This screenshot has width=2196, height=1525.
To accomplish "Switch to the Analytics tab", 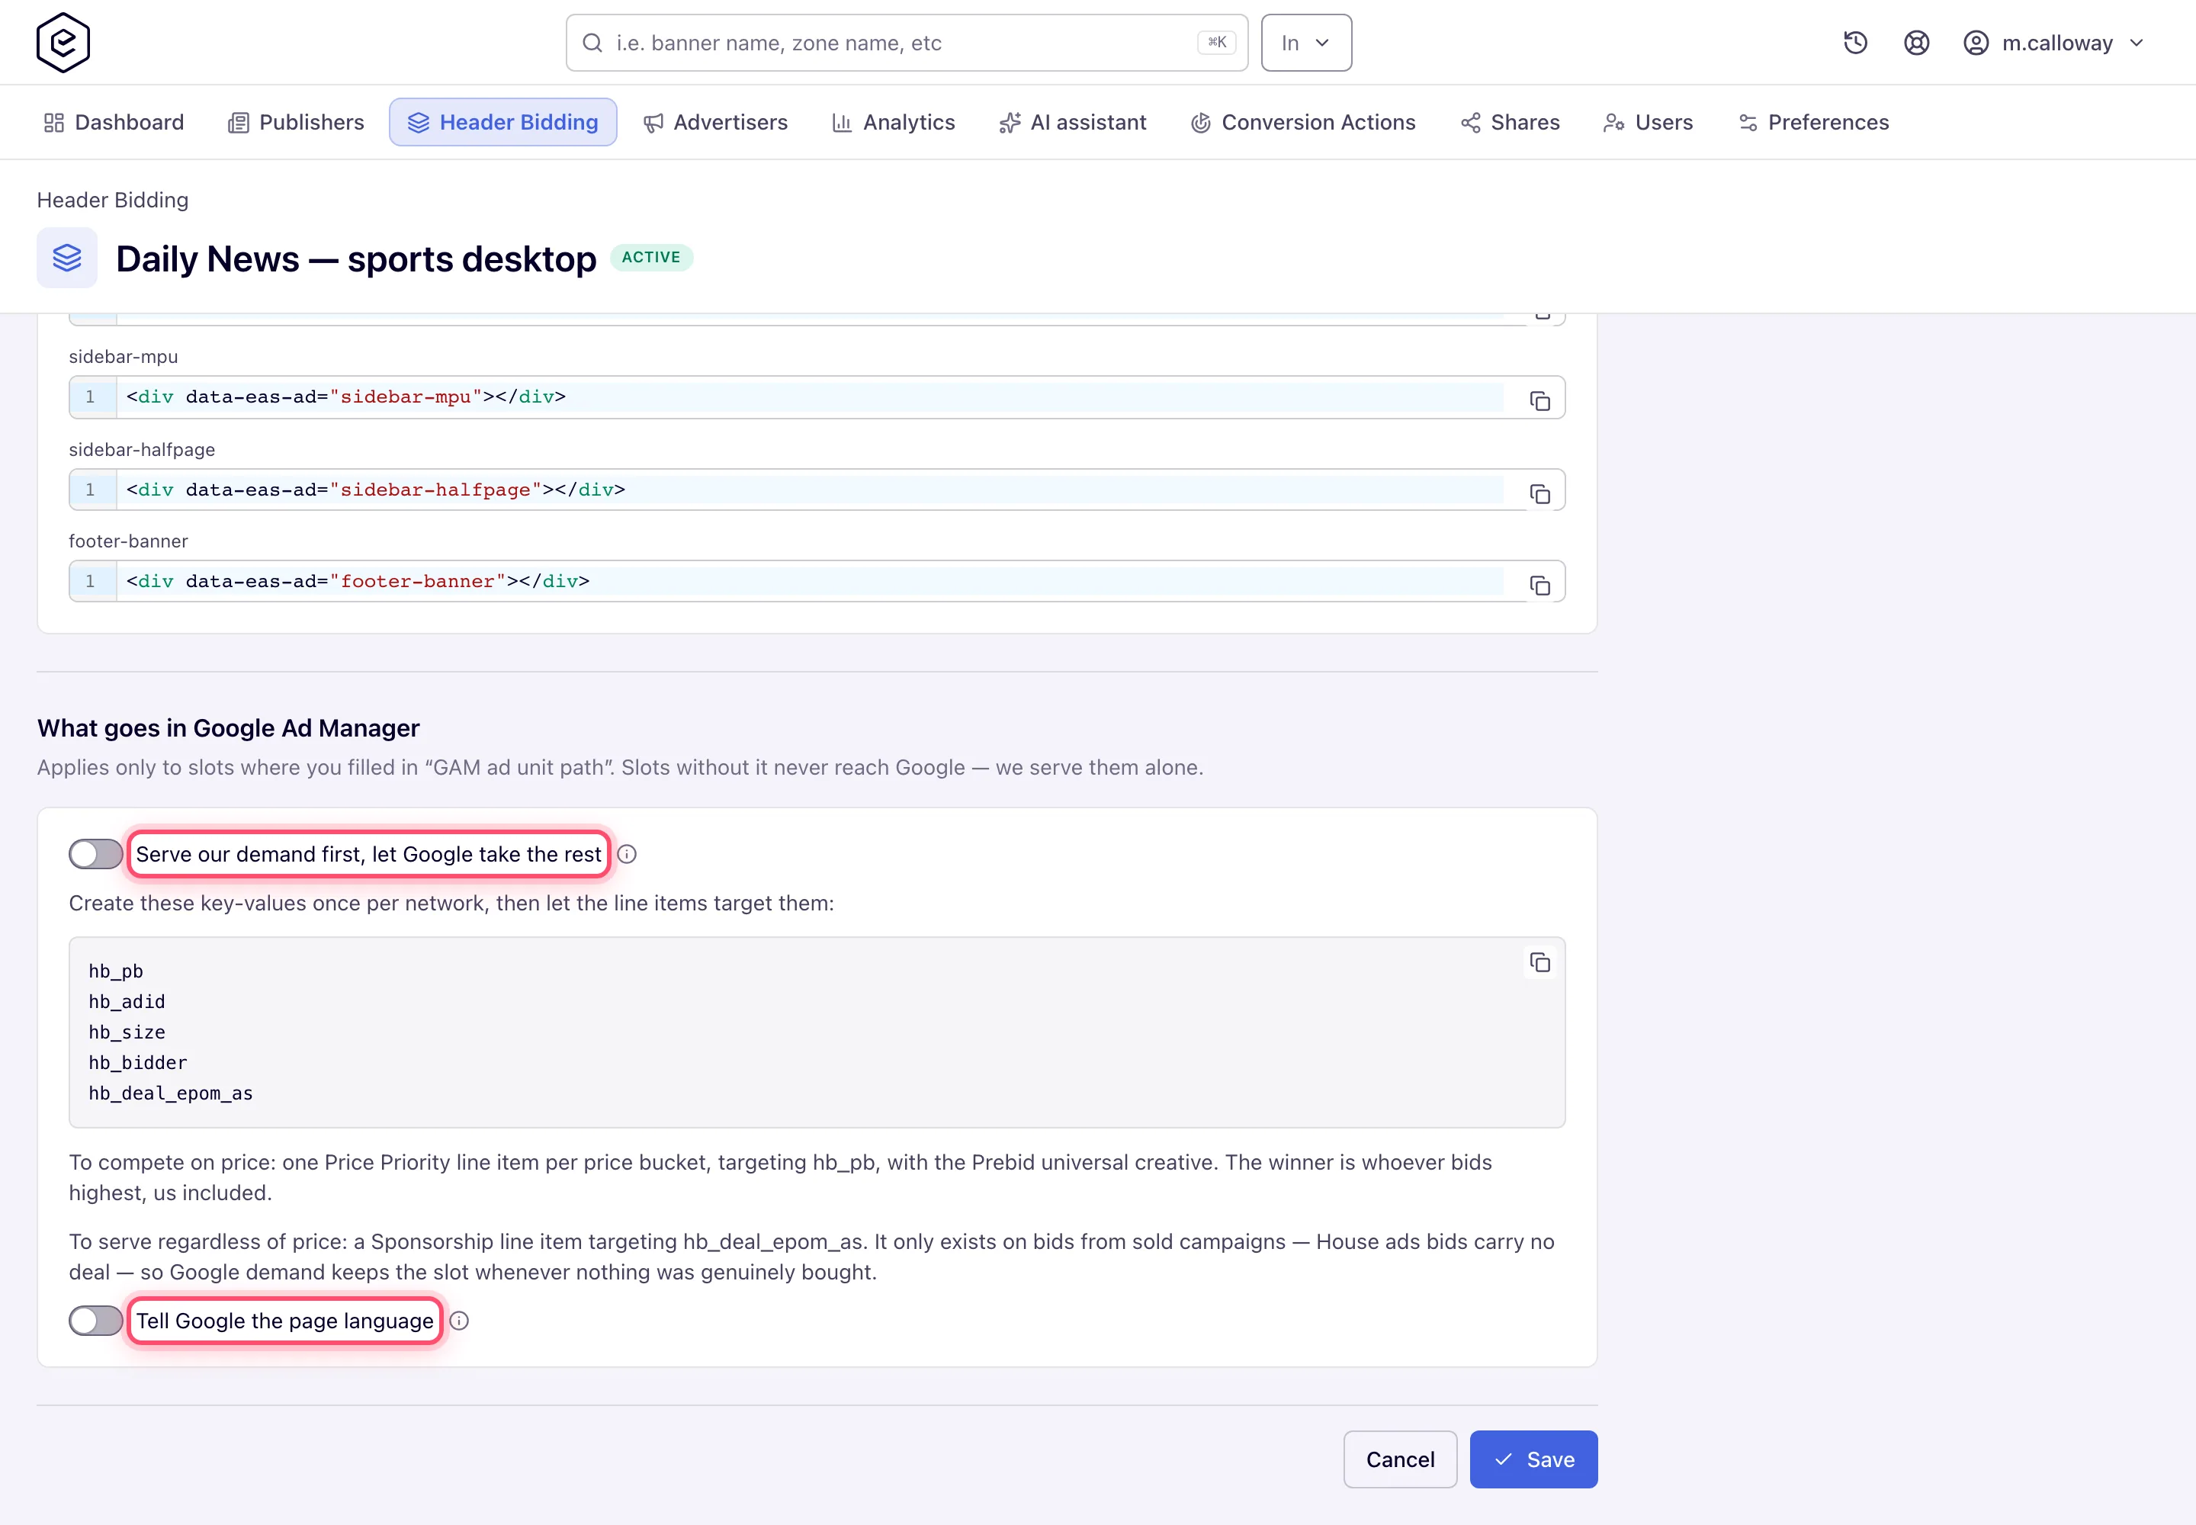I will pyautogui.click(x=894, y=122).
